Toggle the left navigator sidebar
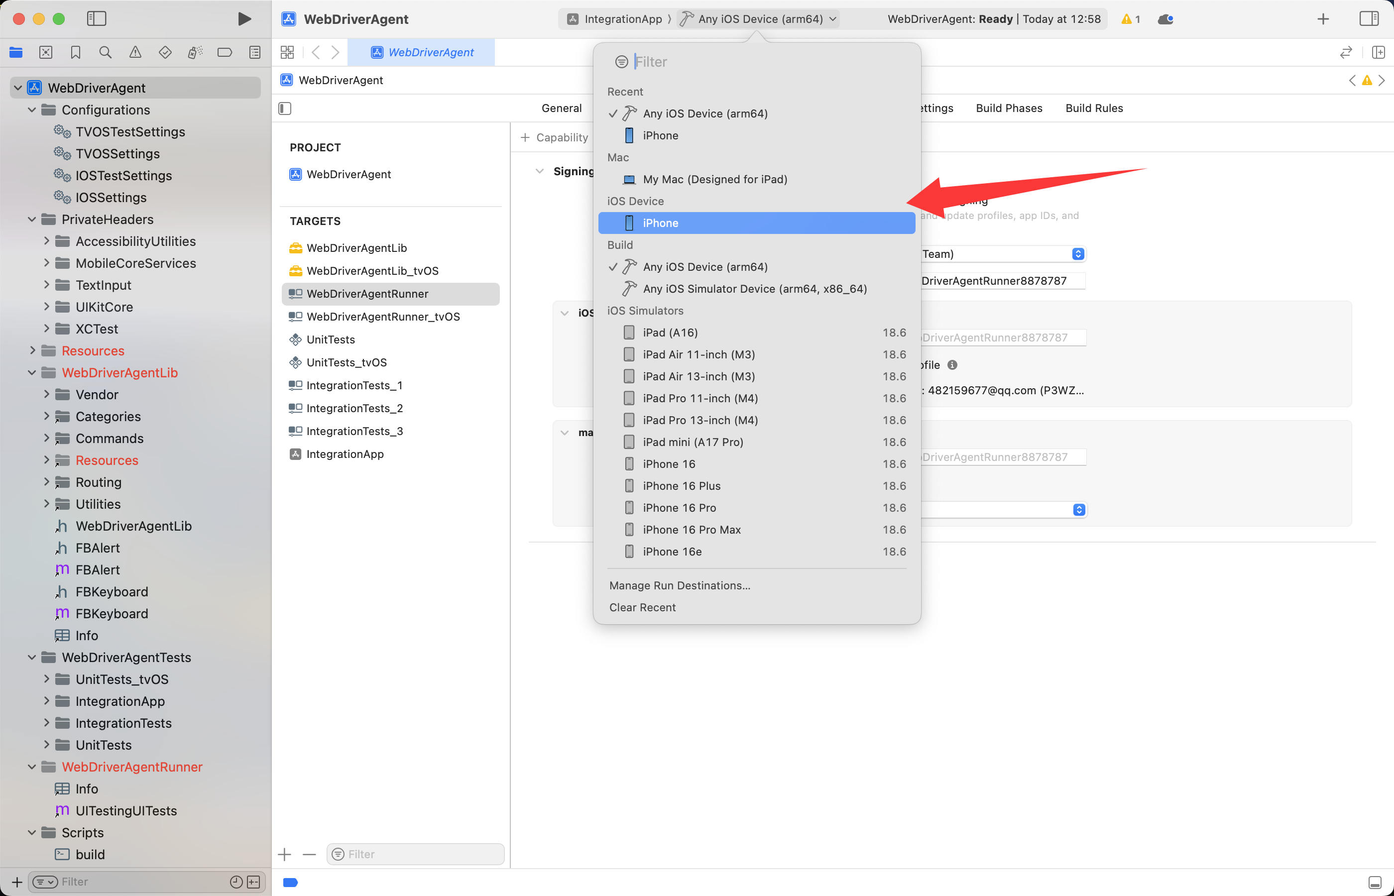This screenshot has width=1394, height=896. pos(97,19)
